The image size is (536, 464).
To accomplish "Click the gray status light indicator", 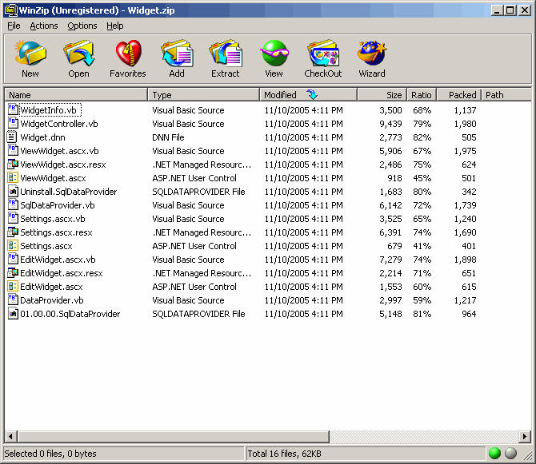I will click(510, 453).
